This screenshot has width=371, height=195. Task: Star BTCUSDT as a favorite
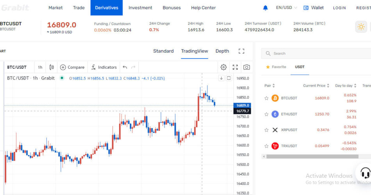tap(266, 98)
